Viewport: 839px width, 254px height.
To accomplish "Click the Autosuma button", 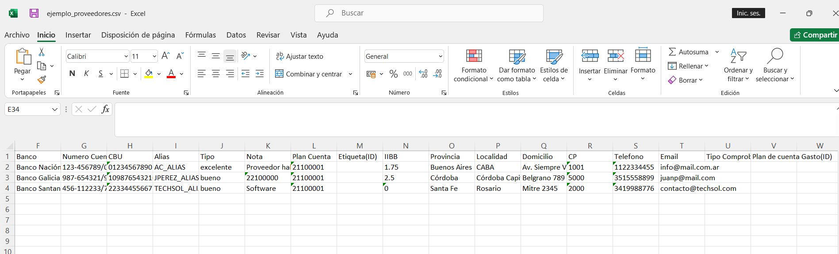I will (688, 52).
